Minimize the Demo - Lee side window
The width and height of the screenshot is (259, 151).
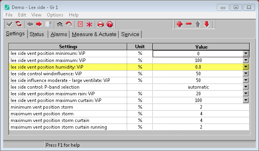[223, 7]
